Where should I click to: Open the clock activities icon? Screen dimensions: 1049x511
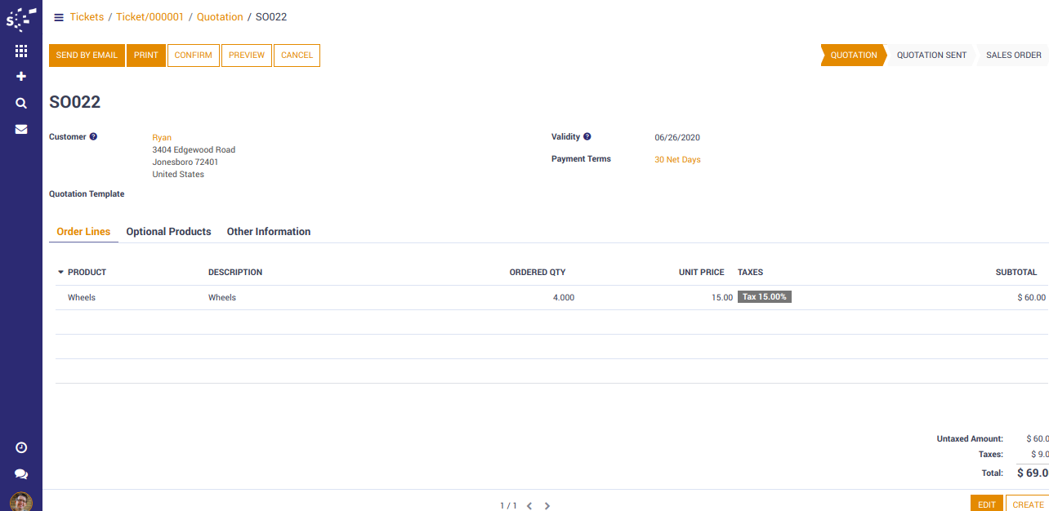21,447
